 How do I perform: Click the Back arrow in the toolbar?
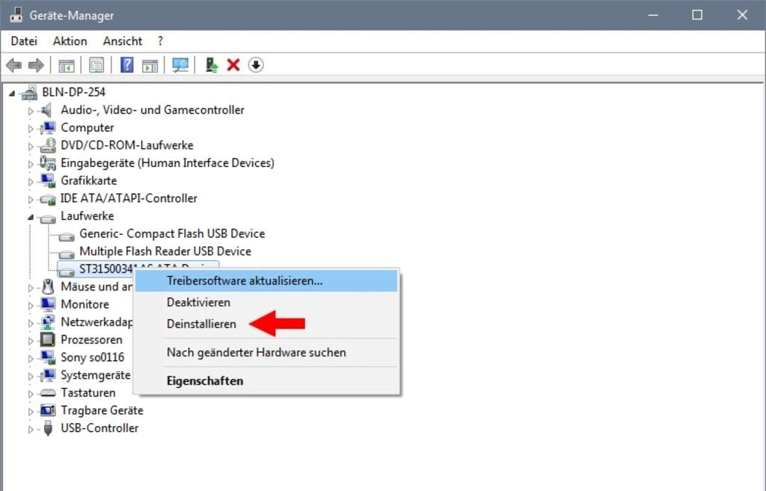tap(13, 65)
